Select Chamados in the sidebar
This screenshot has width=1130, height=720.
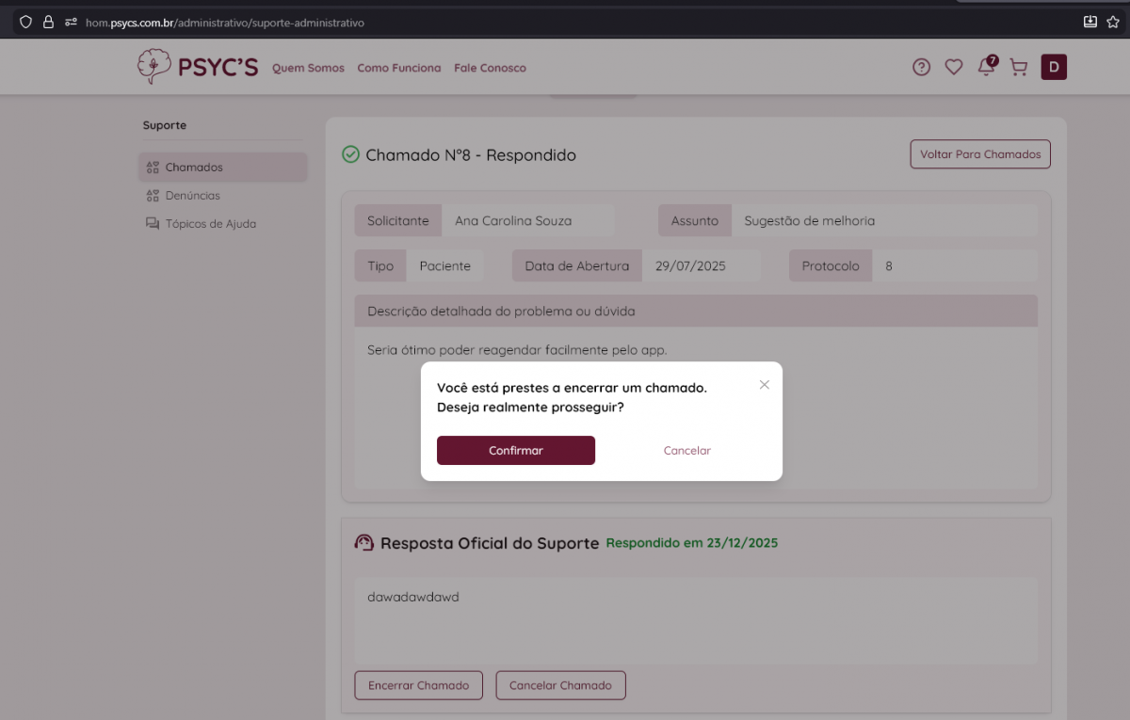click(194, 168)
